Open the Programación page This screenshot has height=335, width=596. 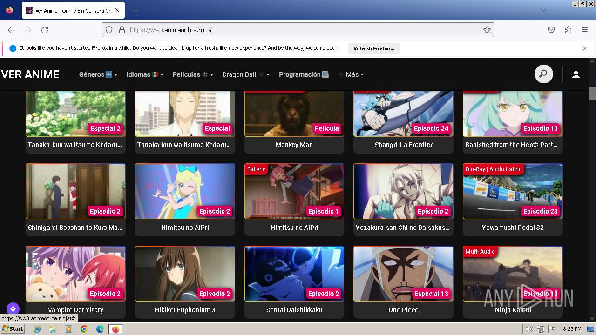point(304,74)
